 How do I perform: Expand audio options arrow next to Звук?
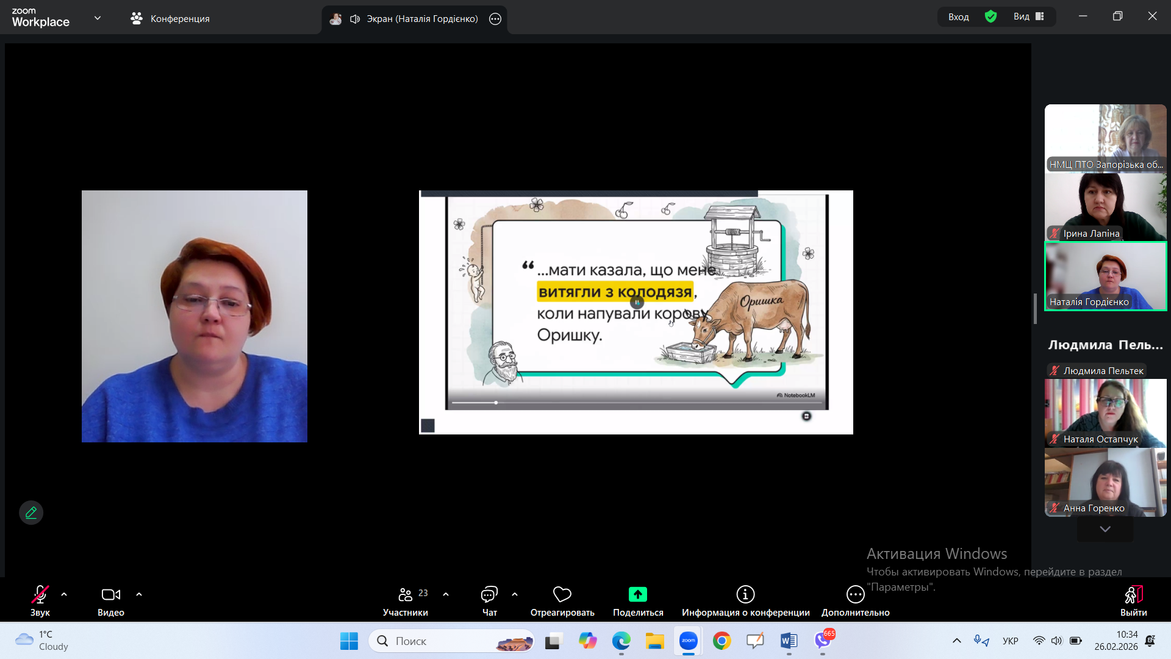tap(64, 594)
